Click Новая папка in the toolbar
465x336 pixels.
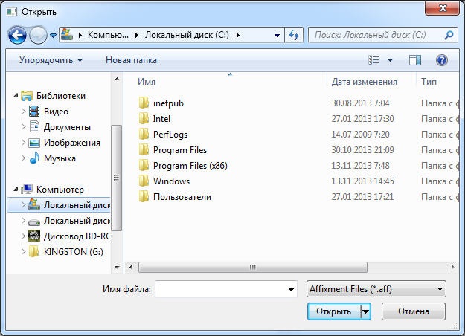point(131,60)
